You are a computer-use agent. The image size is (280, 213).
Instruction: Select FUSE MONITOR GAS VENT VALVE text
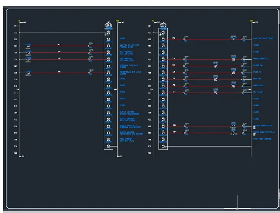pyautogui.click(x=127, y=140)
